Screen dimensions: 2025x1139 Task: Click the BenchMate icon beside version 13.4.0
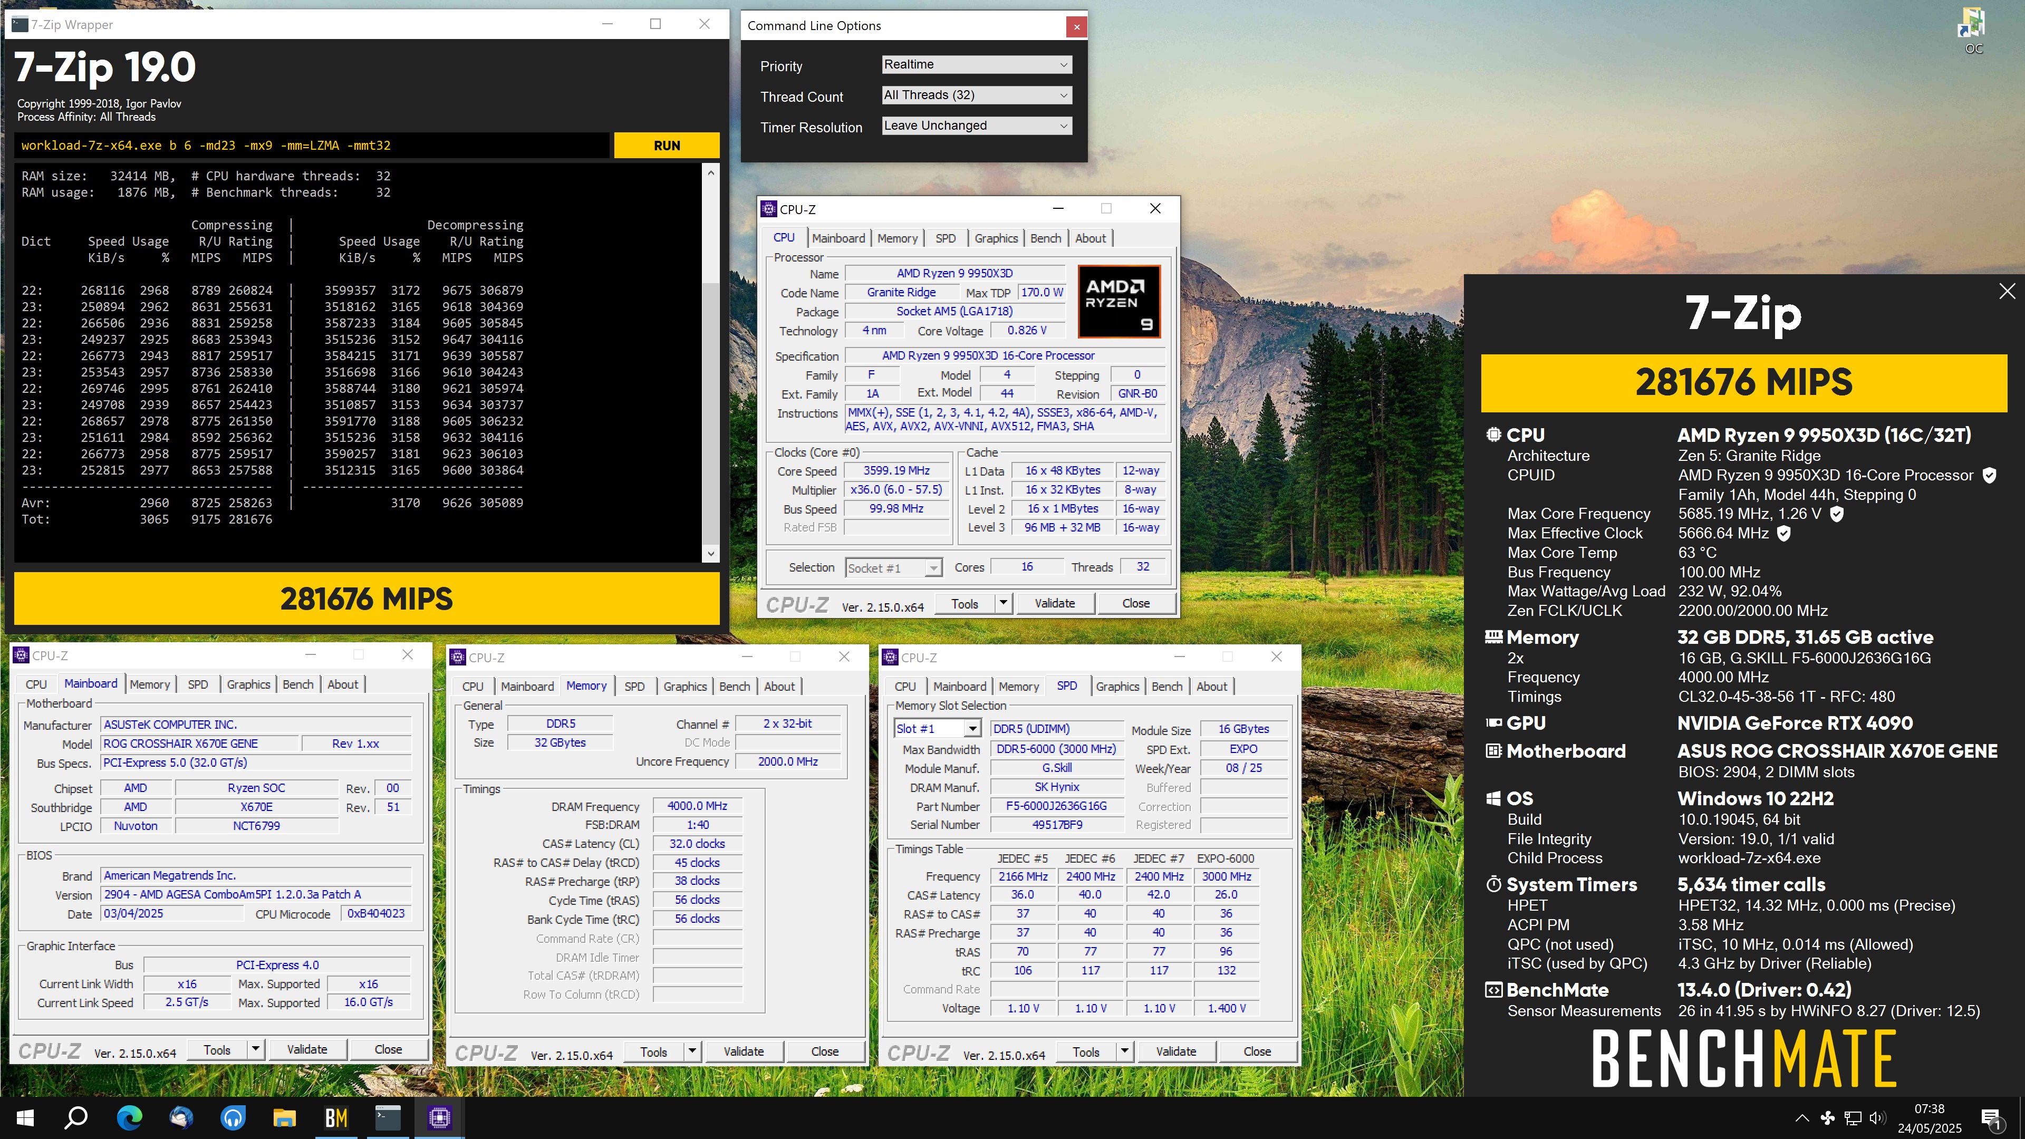click(x=1493, y=990)
